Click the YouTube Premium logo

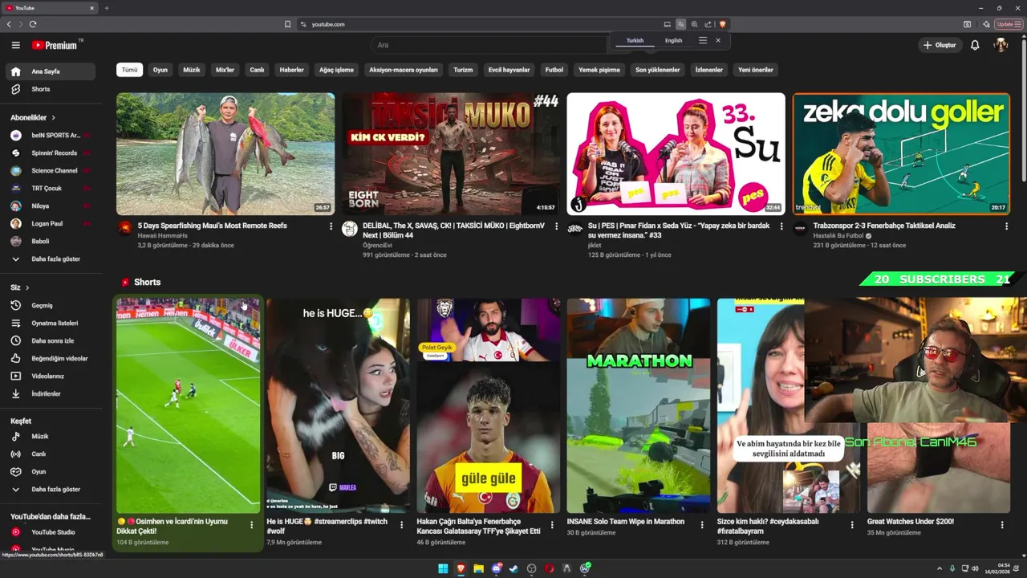[x=55, y=45]
